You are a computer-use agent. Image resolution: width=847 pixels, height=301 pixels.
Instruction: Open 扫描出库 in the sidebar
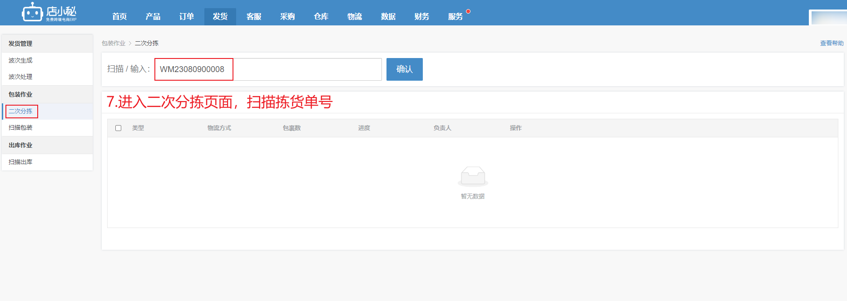point(47,162)
